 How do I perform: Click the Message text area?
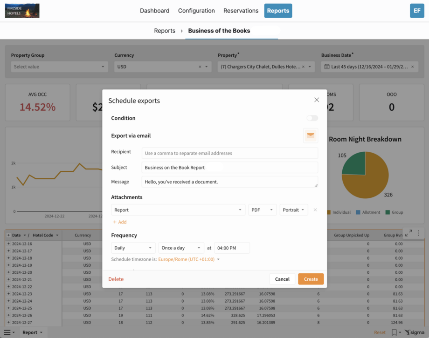pyautogui.click(x=230, y=182)
